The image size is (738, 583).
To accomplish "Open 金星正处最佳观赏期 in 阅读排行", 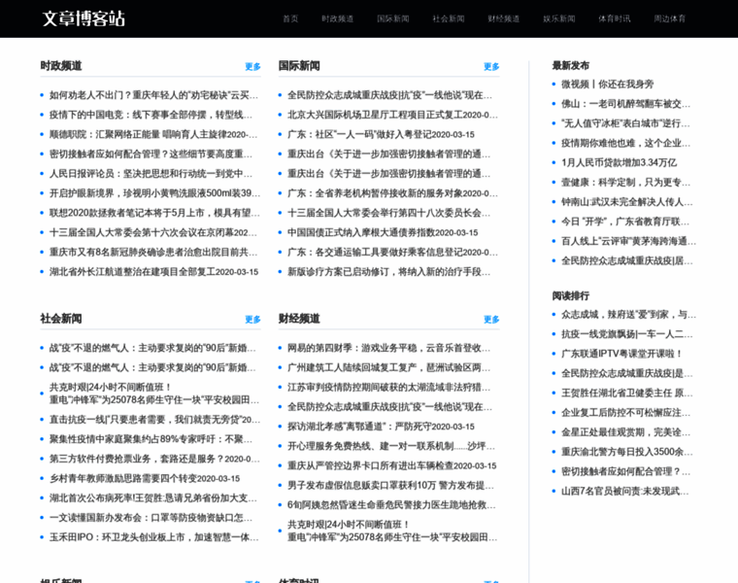I will click(625, 432).
